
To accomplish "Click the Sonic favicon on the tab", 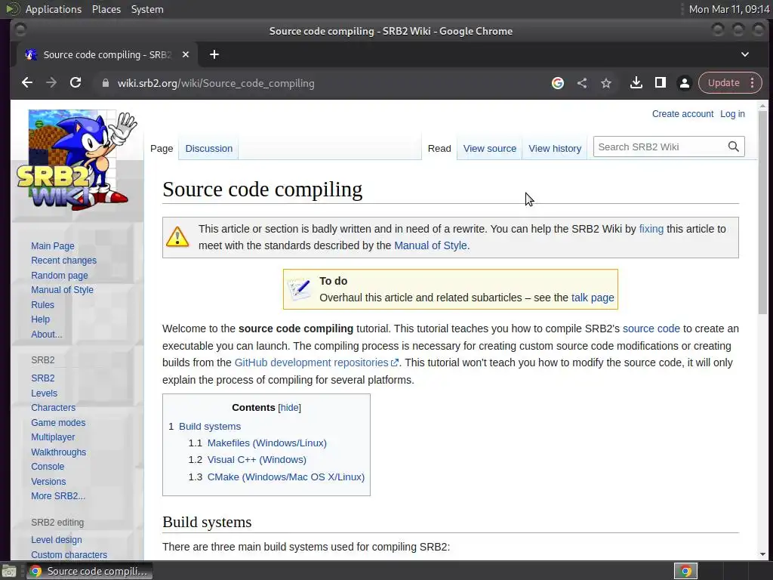I will (x=31, y=54).
